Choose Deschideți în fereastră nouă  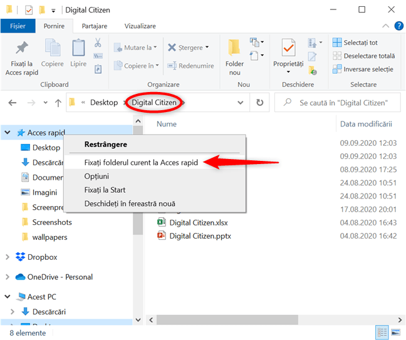point(155,203)
